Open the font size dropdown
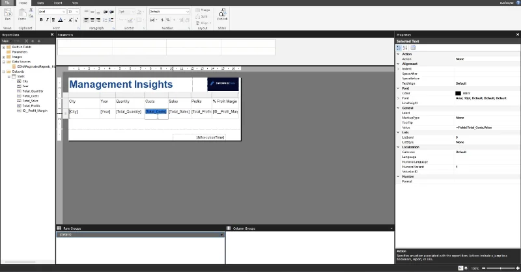Screen dimensions: 521x272 pos(77,12)
